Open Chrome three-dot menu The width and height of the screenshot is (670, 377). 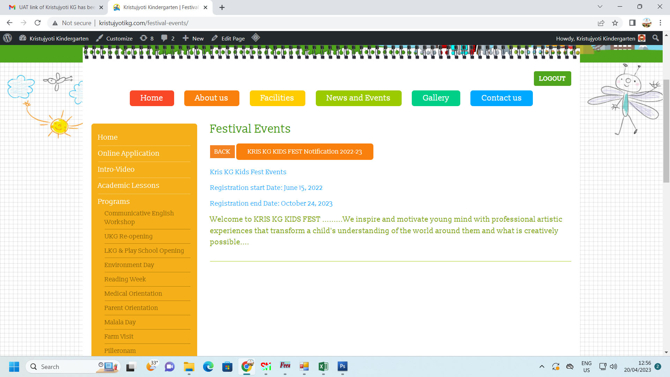[x=660, y=23]
